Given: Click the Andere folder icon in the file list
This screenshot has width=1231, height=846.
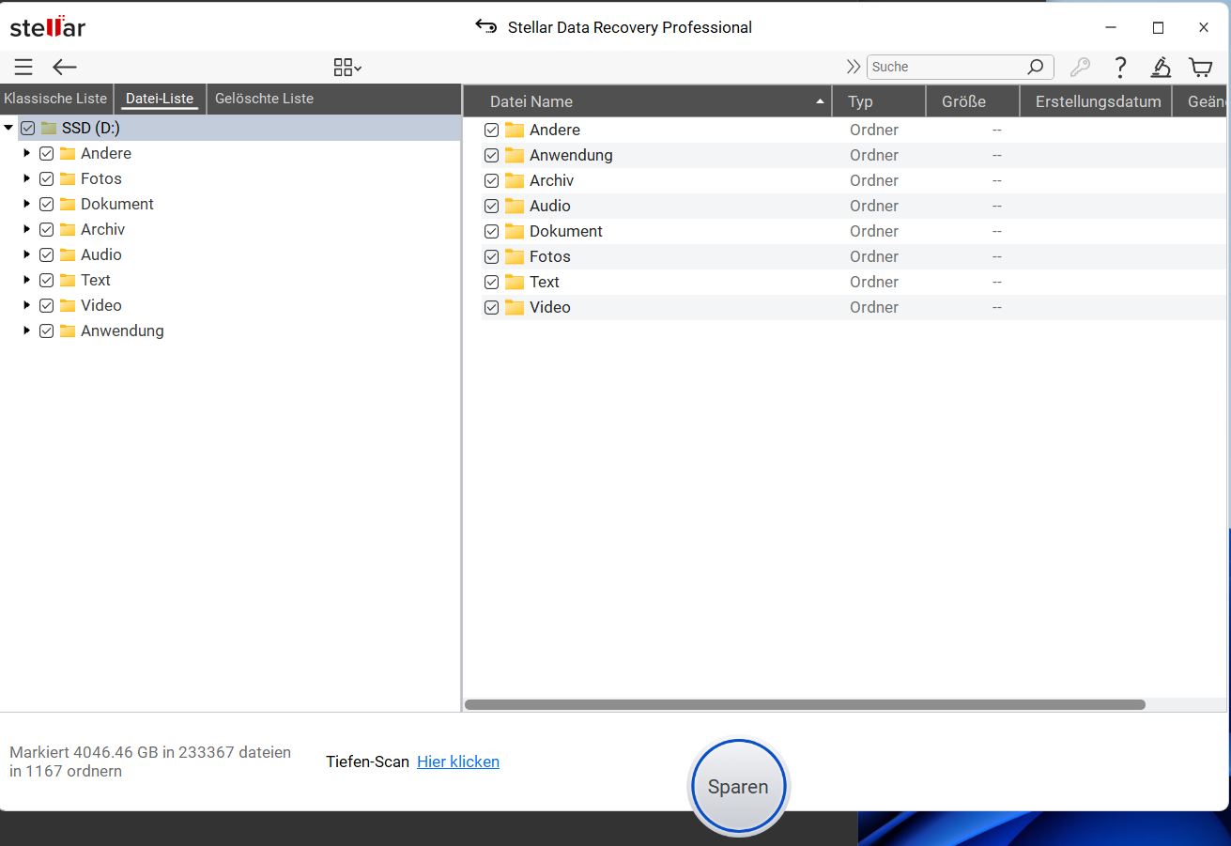Looking at the screenshot, I should [x=515, y=130].
